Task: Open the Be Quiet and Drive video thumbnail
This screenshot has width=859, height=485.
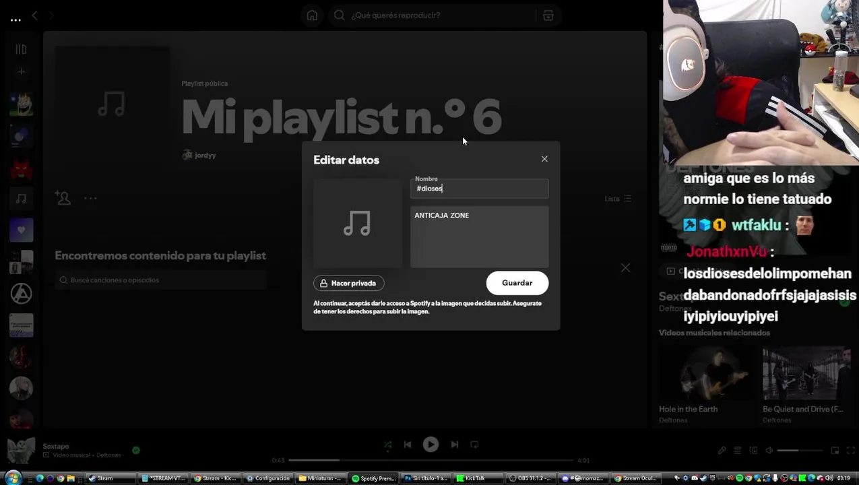Action: point(806,374)
